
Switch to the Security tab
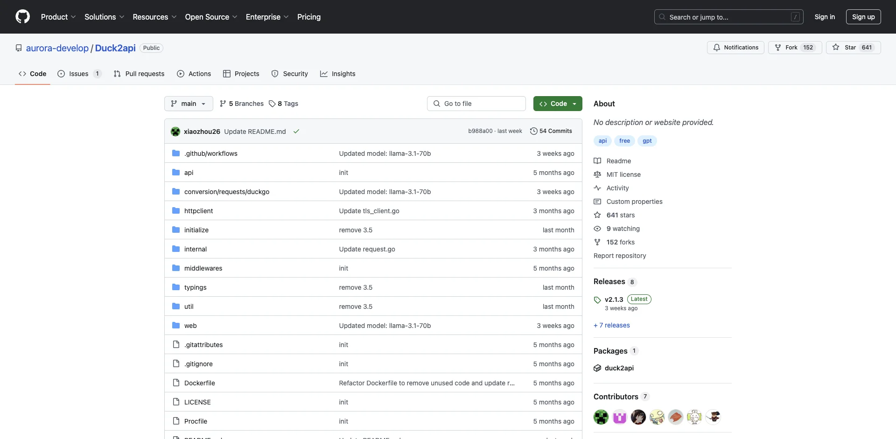click(x=290, y=74)
